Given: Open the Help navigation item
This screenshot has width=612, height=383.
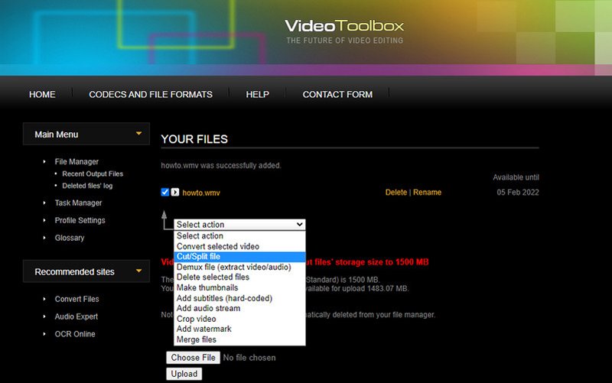Looking at the screenshot, I should tap(257, 95).
